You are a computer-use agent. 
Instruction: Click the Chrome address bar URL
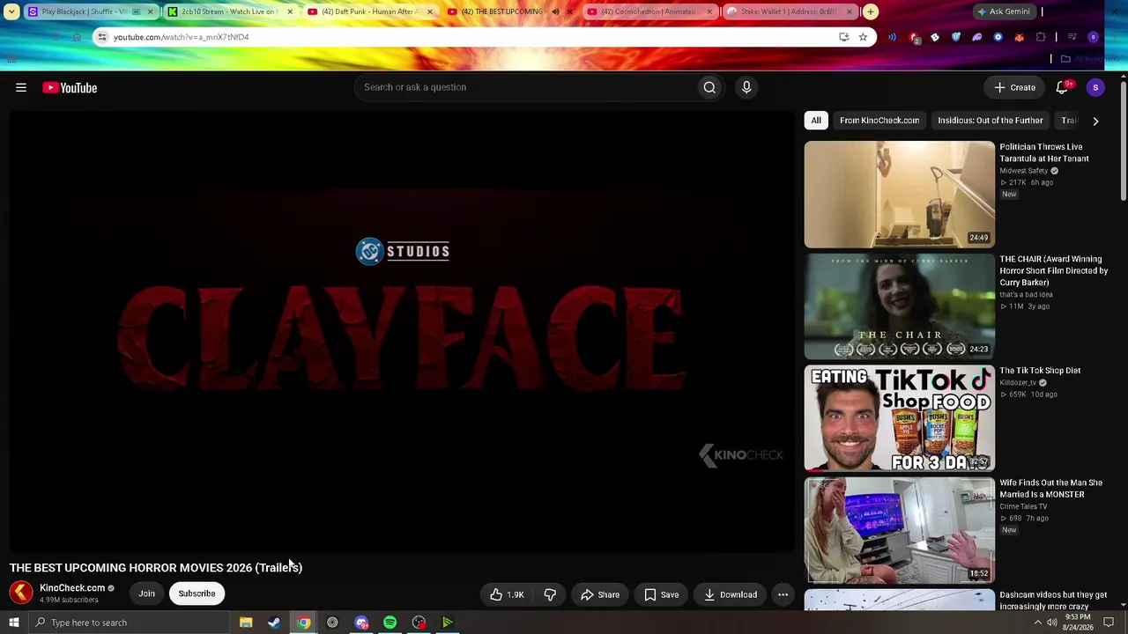pos(182,37)
